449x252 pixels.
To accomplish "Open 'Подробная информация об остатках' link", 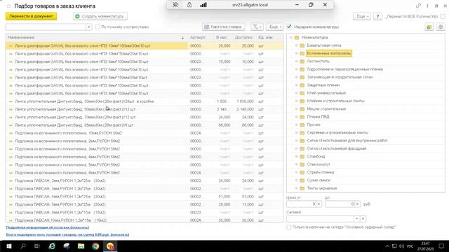I will (x=48, y=227).
